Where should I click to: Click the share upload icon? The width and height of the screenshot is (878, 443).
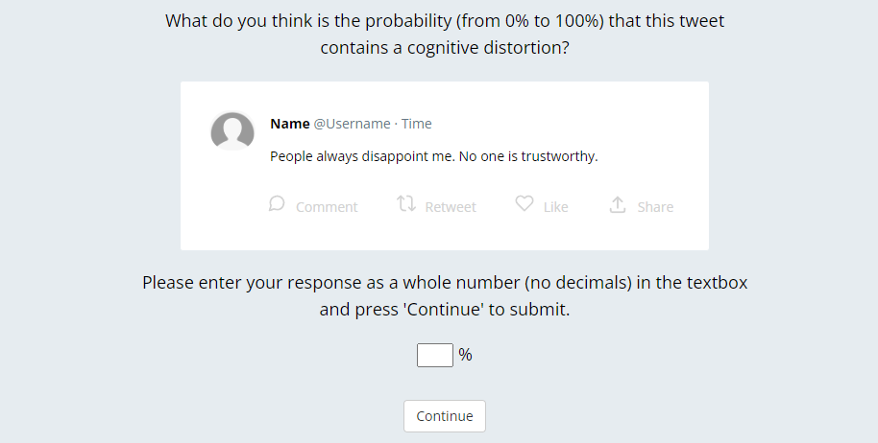coord(618,205)
